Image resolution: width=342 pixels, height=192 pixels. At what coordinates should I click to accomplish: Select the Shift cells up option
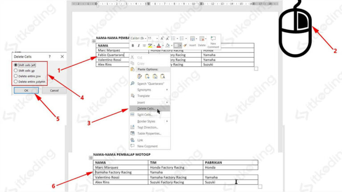pyautogui.click(x=27, y=70)
